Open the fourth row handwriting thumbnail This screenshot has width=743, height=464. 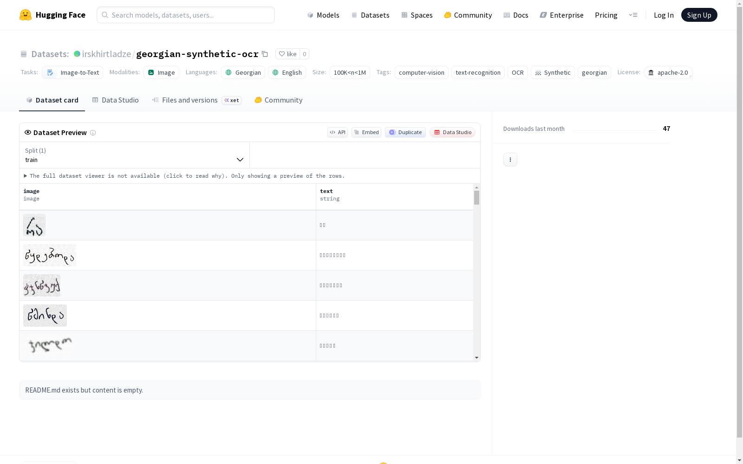pyautogui.click(x=45, y=316)
